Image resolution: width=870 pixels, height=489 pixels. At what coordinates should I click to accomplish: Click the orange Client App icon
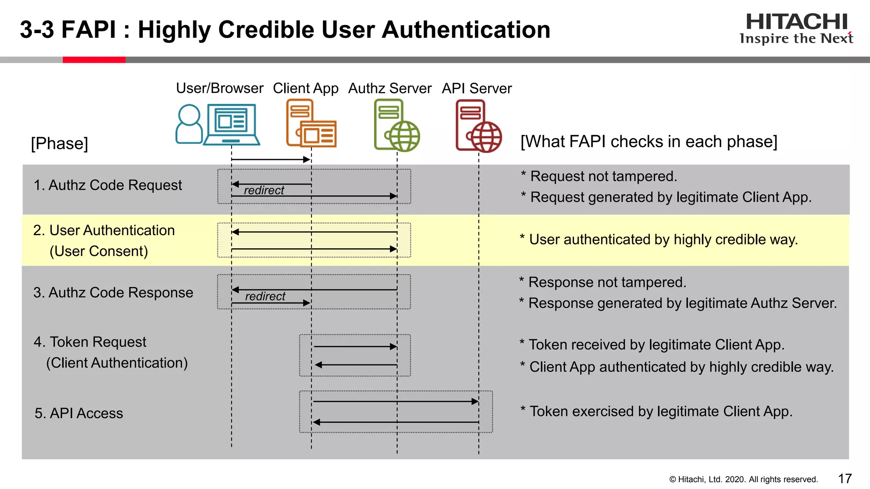tap(311, 124)
